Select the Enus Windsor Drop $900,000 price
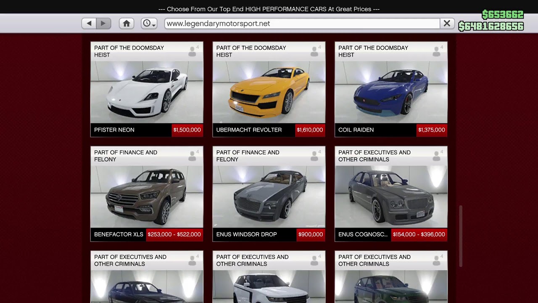The image size is (538, 303). click(311, 234)
